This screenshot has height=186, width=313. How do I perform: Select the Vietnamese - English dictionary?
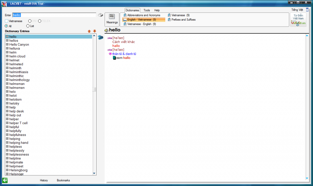(140, 24)
